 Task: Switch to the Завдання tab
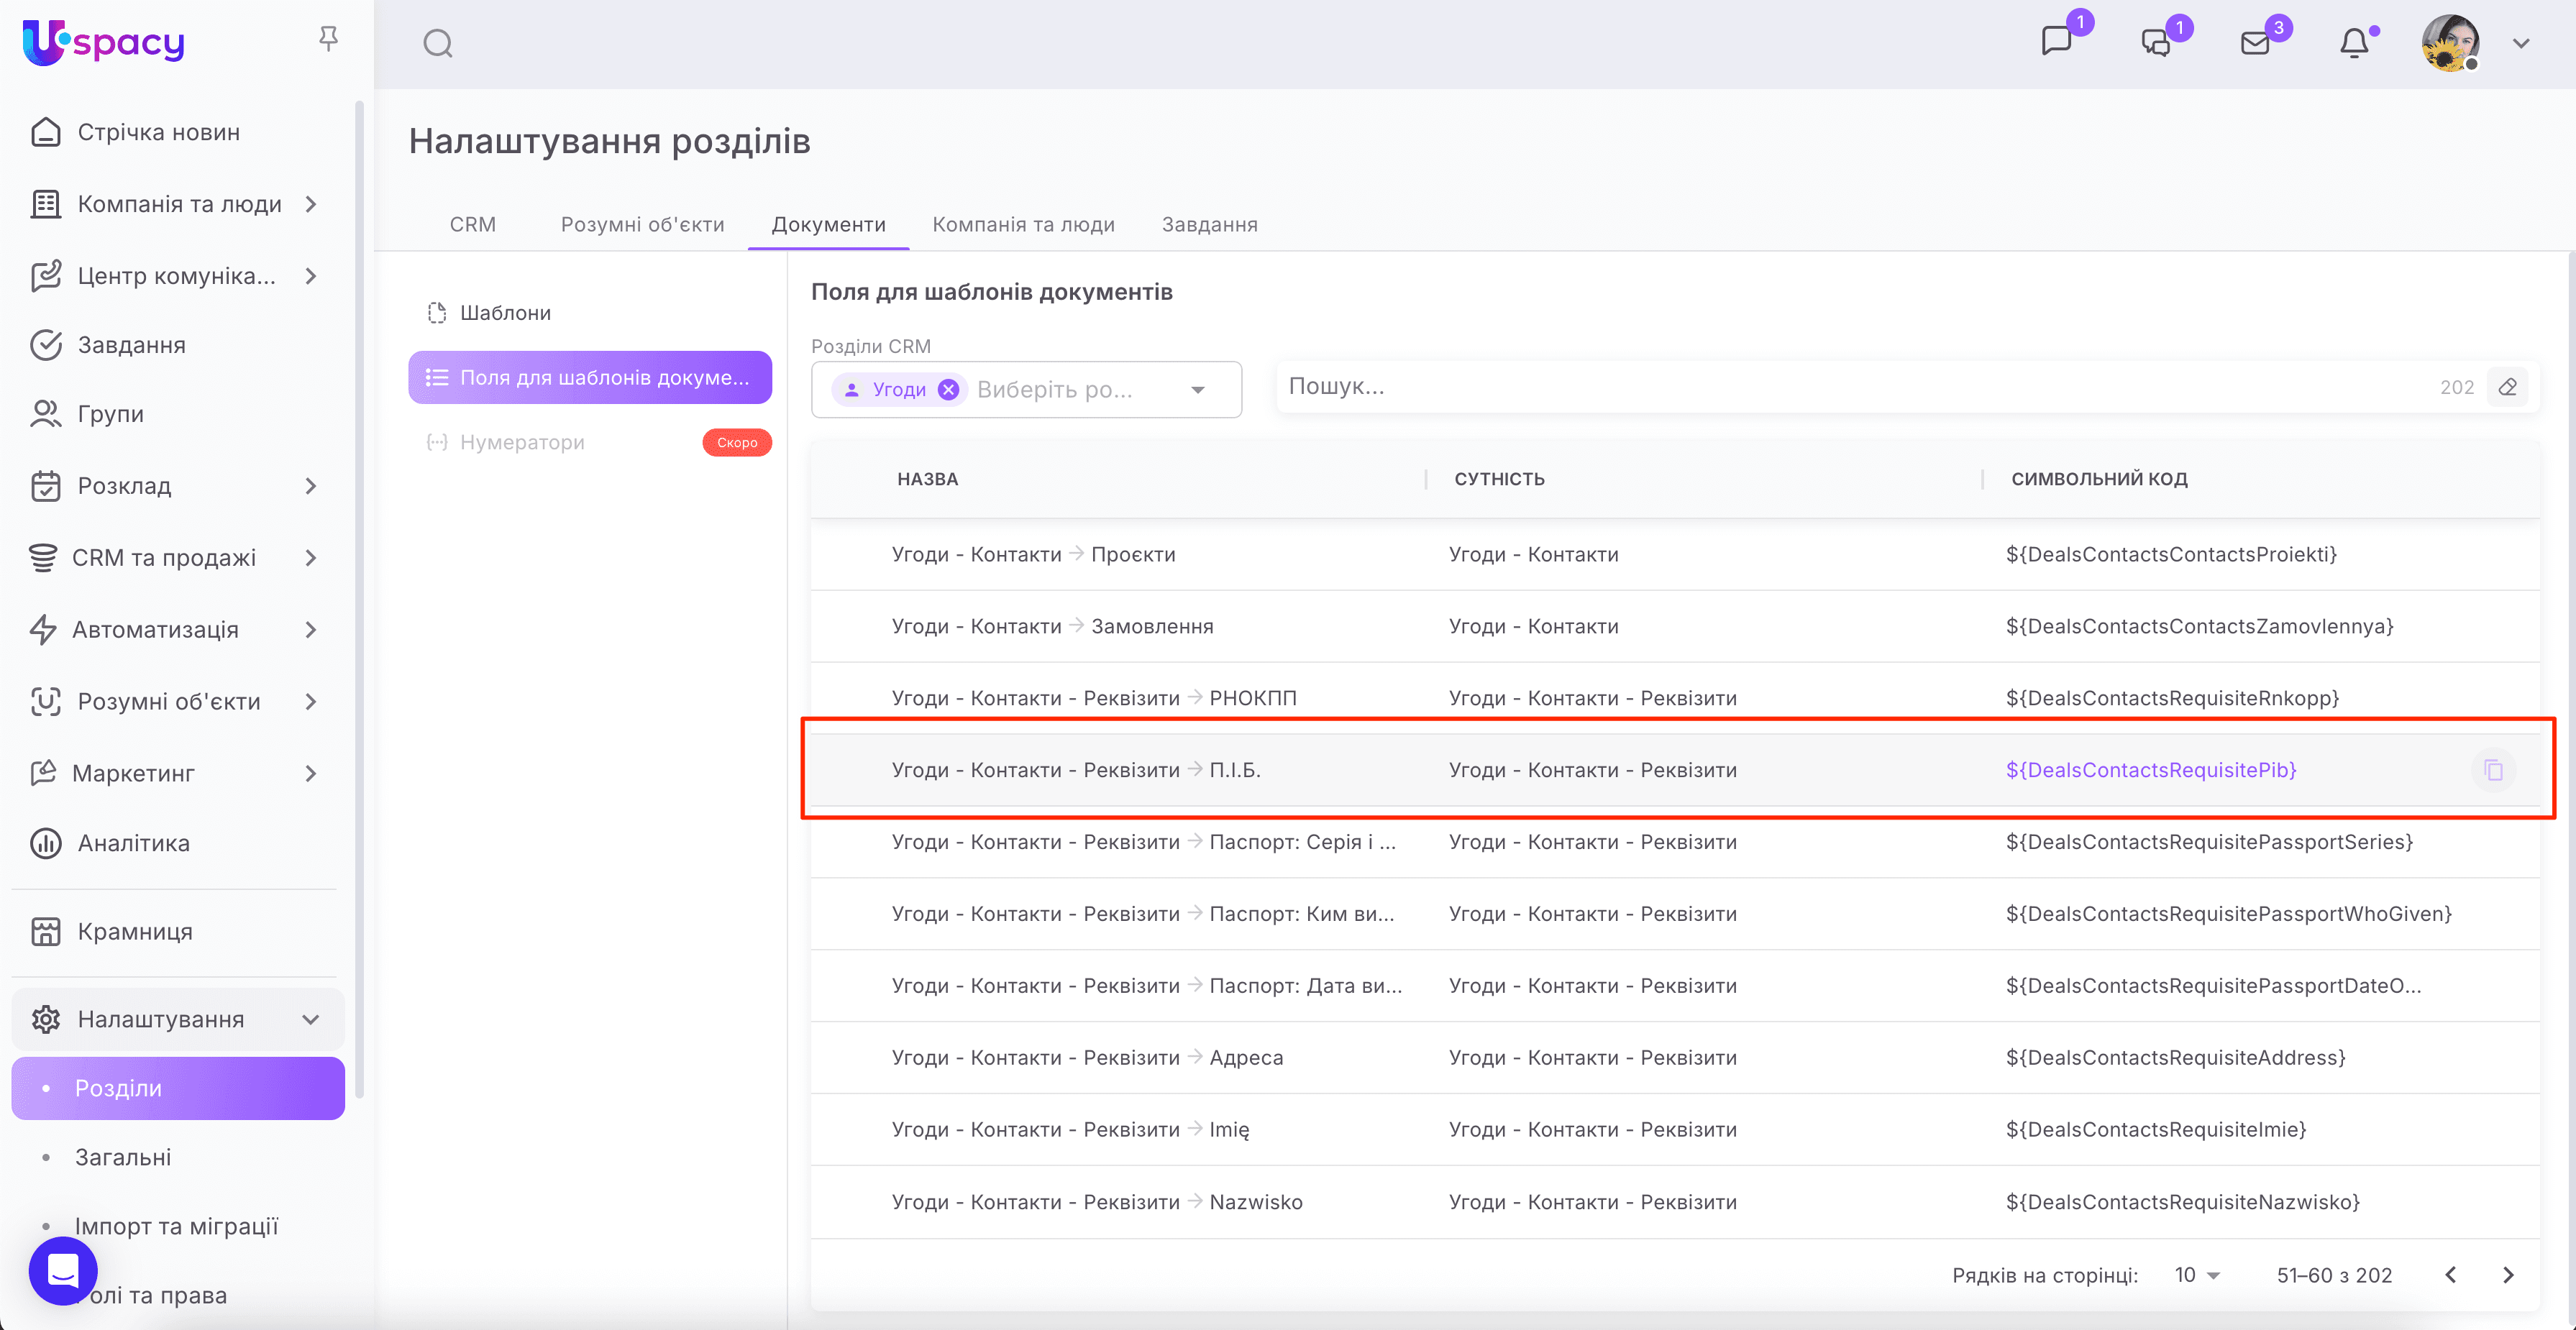1209,224
